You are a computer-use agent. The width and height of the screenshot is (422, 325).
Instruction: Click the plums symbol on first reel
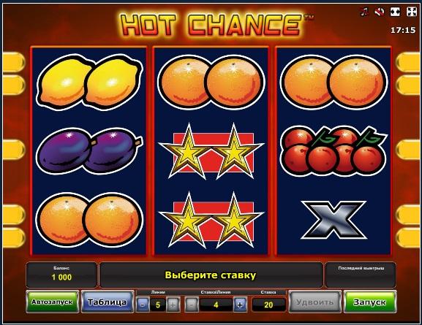tap(89, 150)
